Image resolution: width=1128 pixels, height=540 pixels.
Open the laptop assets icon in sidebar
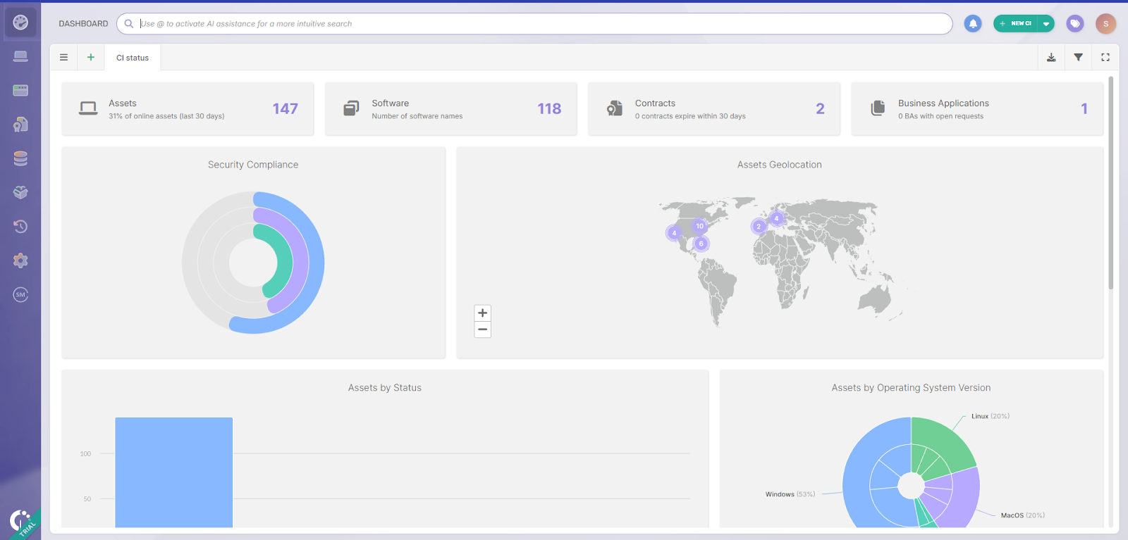click(x=20, y=56)
